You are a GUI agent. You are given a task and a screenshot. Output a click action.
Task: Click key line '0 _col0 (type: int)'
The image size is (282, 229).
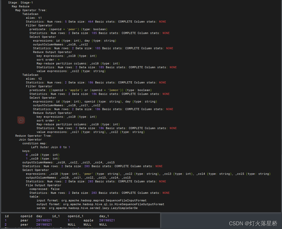tap(42, 155)
